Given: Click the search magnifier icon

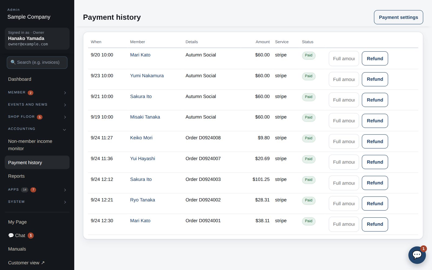Looking at the screenshot, I should [13, 62].
